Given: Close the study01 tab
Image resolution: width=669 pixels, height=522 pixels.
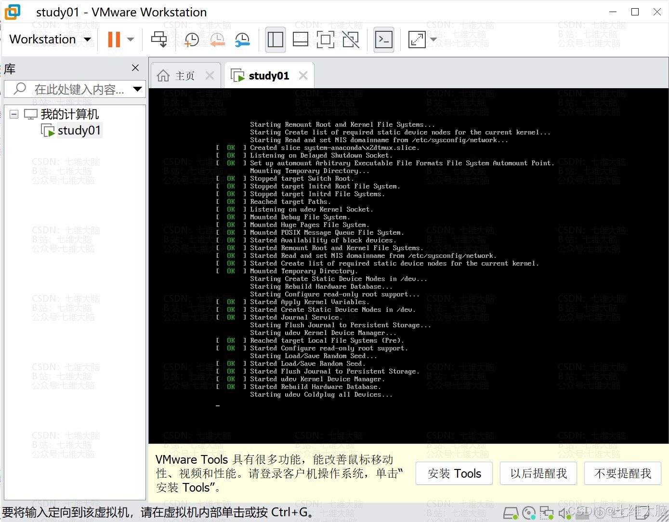Looking at the screenshot, I should pos(303,75).
